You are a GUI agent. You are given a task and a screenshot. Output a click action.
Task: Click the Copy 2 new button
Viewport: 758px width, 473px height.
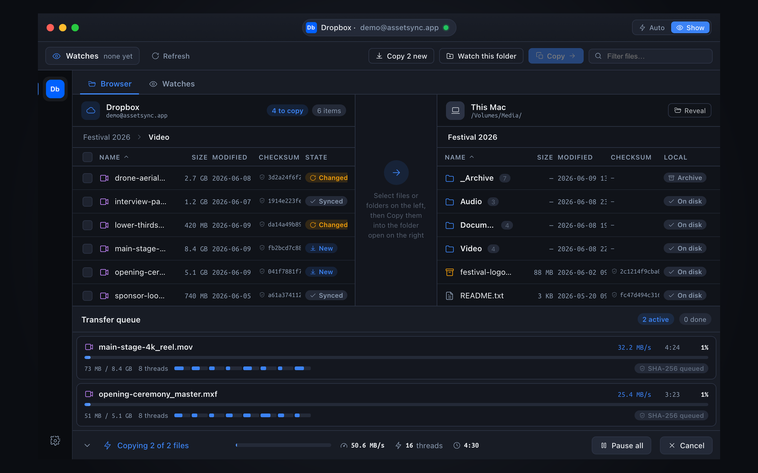coord(401,56)
